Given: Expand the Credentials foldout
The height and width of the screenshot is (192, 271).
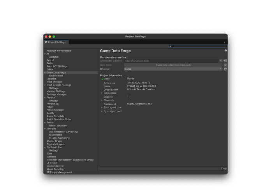Looking at the screenshot, I should [x=102, y=93].
